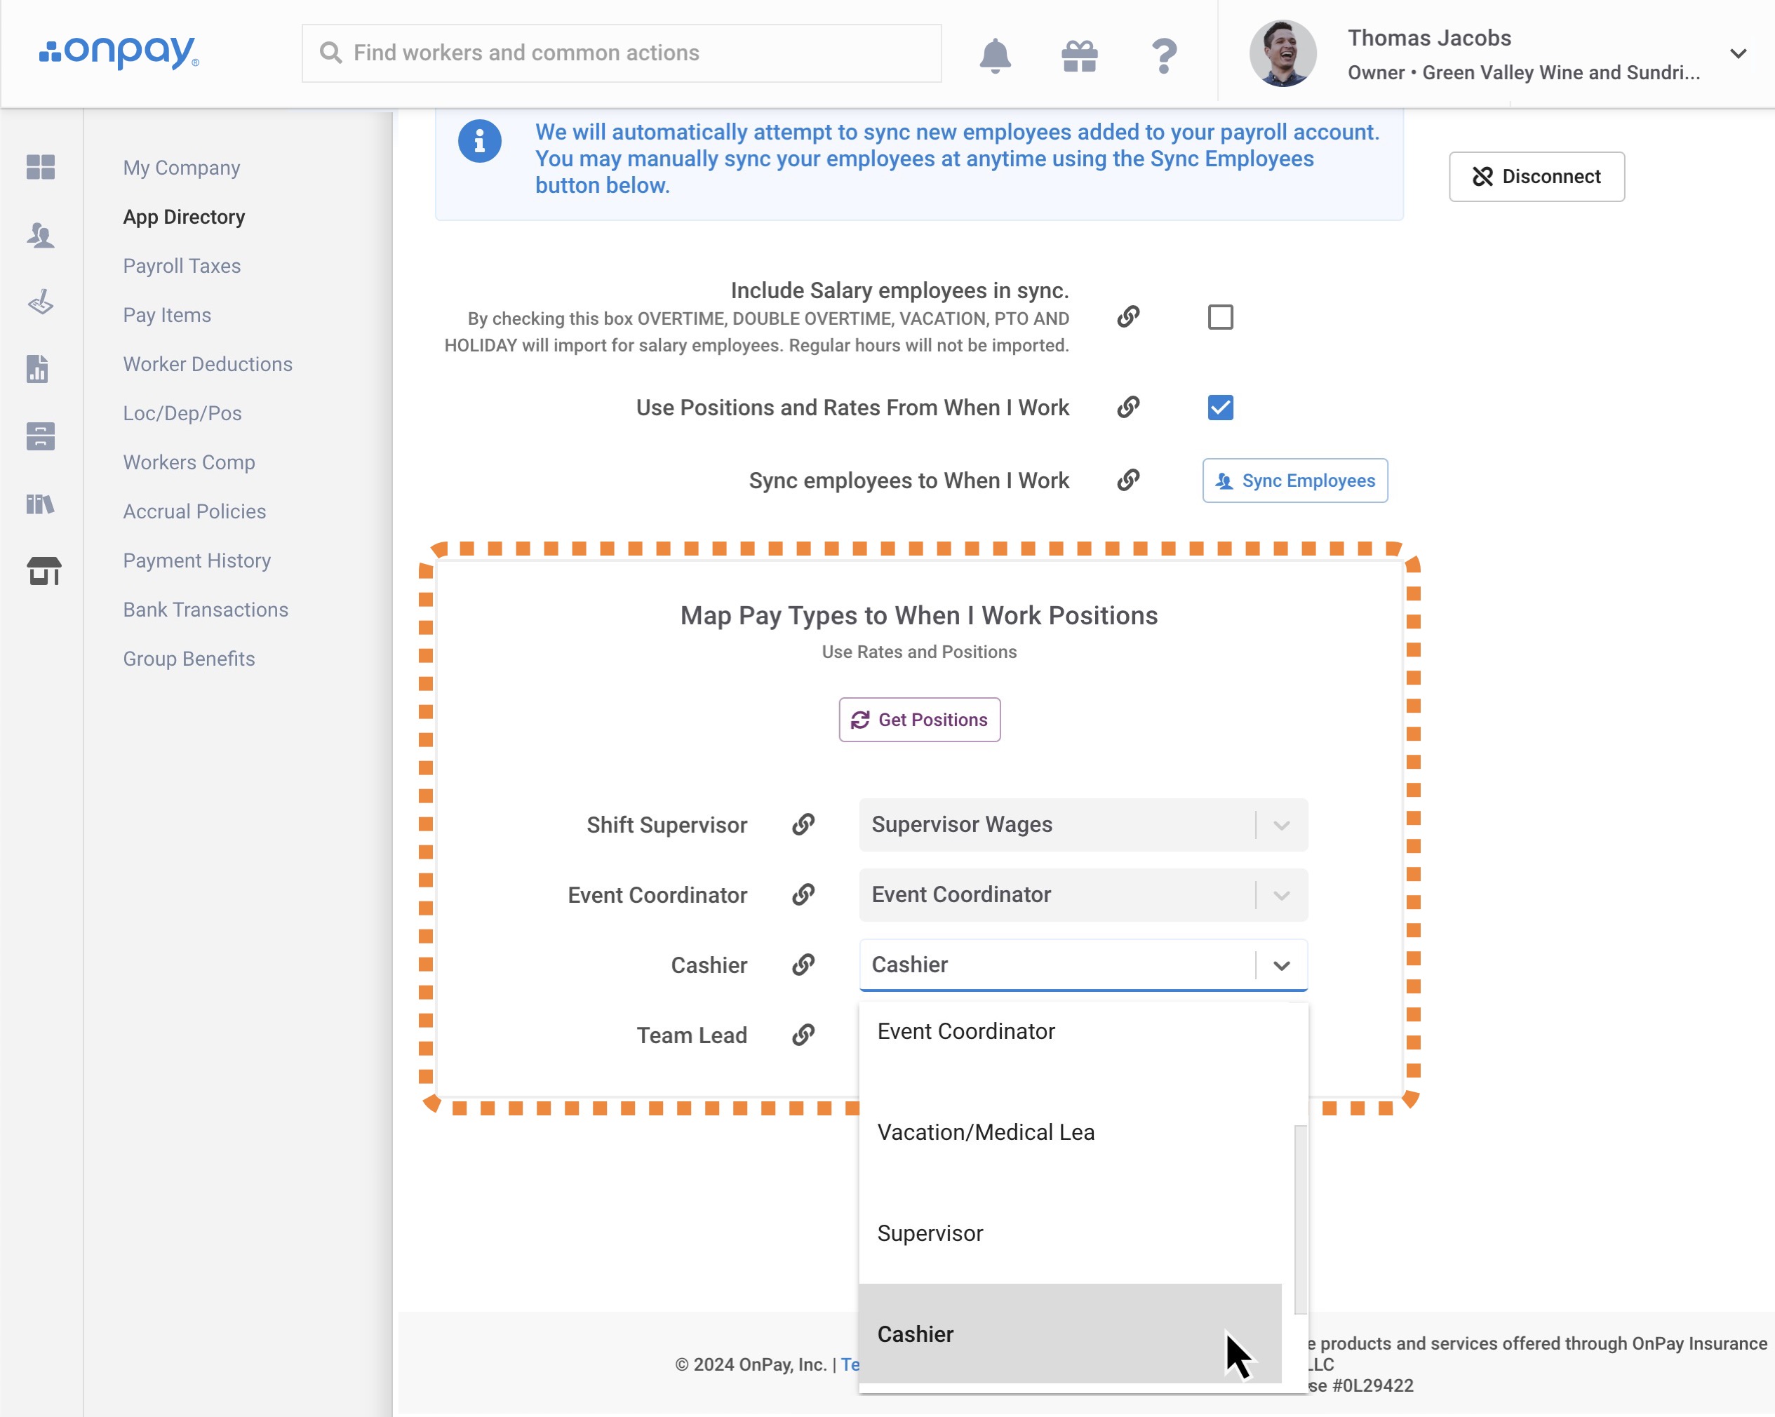Viewport: 1775px width, 1417px height.
Task: Click link icon beside Include Salary employees
Action: pyautogui.click(x=1128, y=317)
